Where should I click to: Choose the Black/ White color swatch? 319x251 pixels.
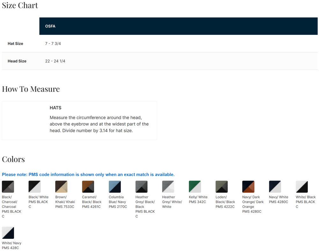click(35, 186)
